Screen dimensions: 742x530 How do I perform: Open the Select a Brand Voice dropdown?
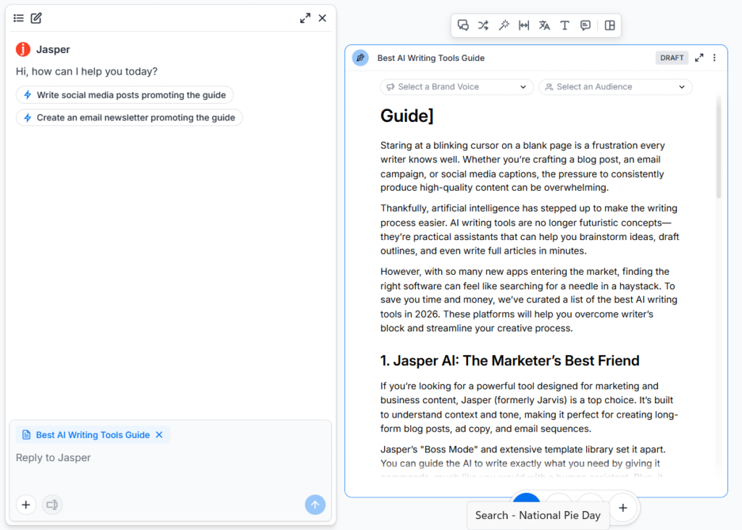pyautogui.click(x=456, y=86)
